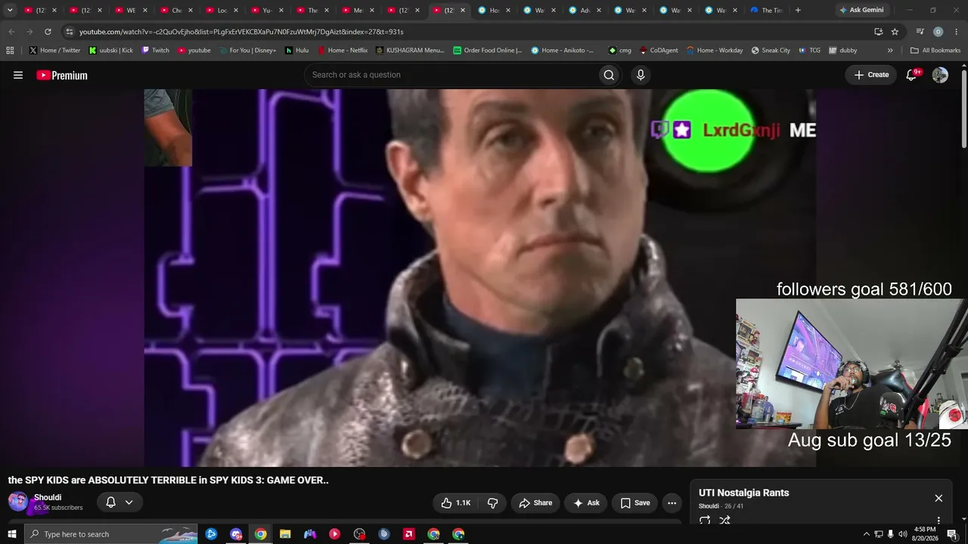Close the UTI Nostalgia Rants playlist panel
This screenshot has height=544, width=968.
939,498
